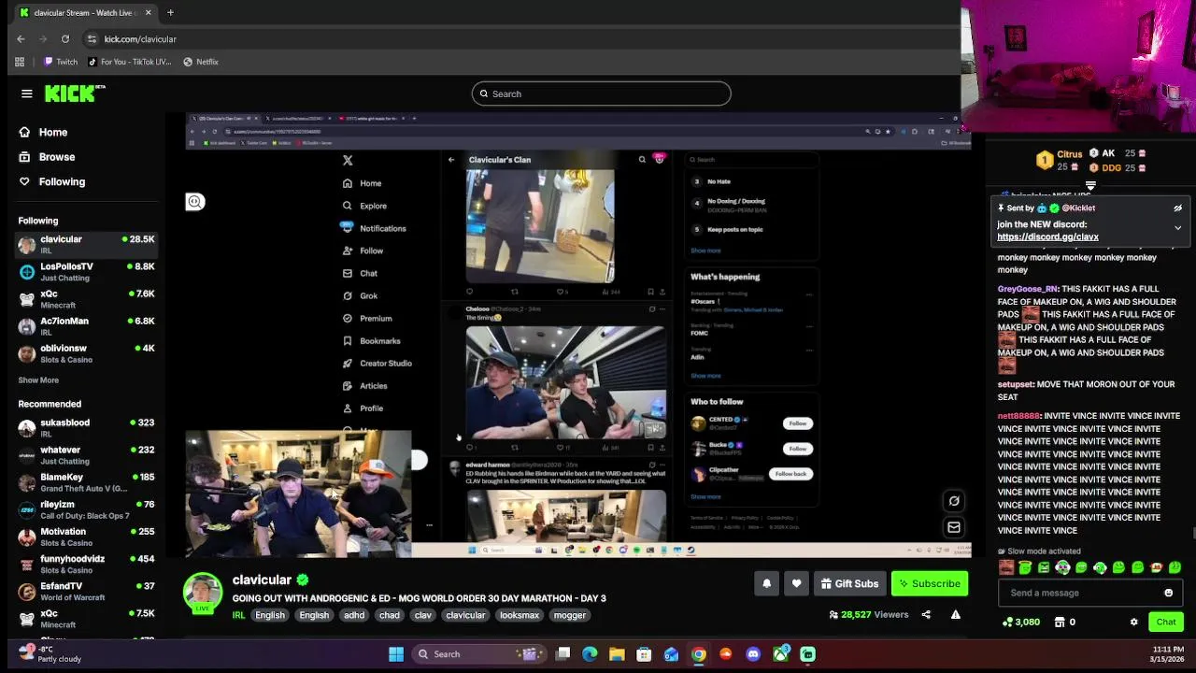This screenshot has height=673, width=1196.
Task: Click Gift Subs button
Action: [x=849, y=583]
